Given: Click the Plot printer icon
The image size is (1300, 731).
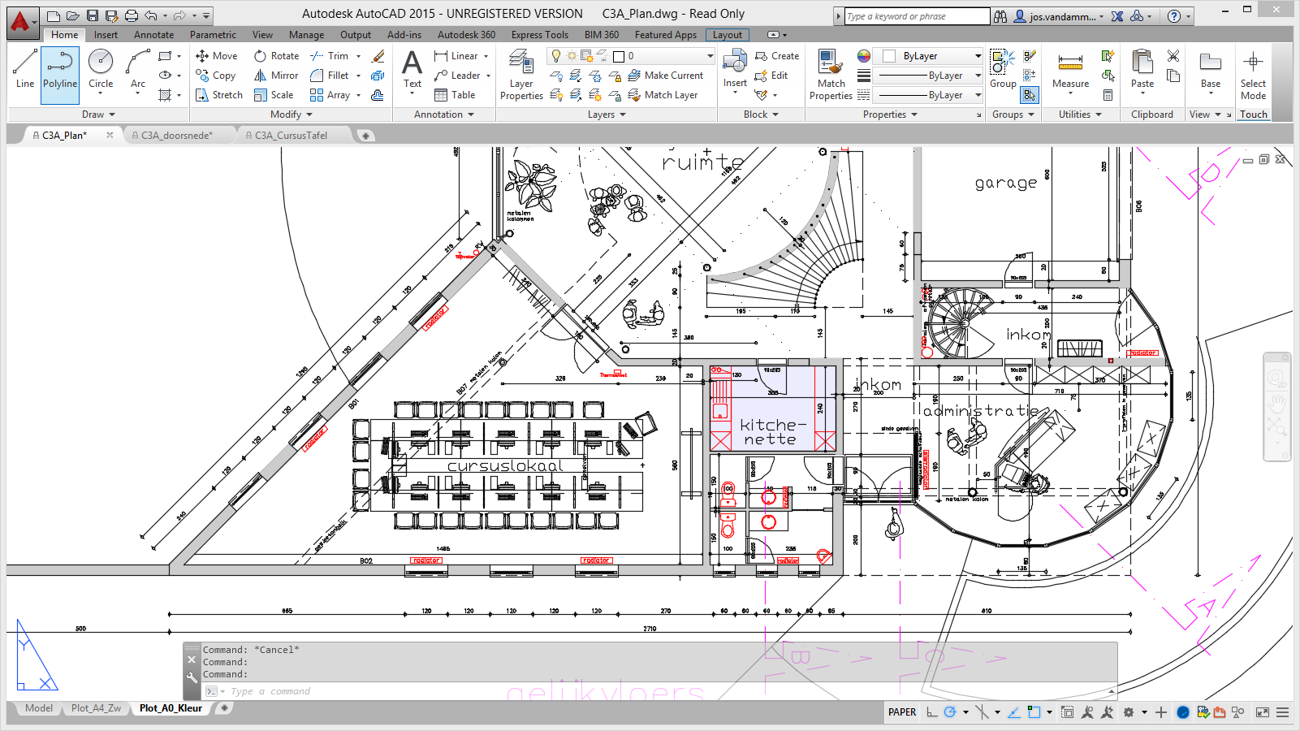Looking at the screenshot, I should click(x=132, y=15).
